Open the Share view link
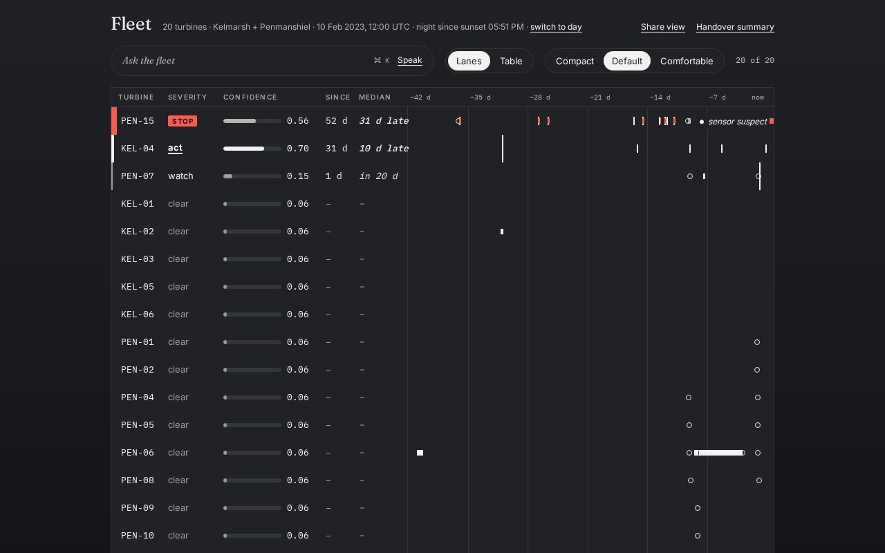 pyautogui.click(x=663, y=27)
